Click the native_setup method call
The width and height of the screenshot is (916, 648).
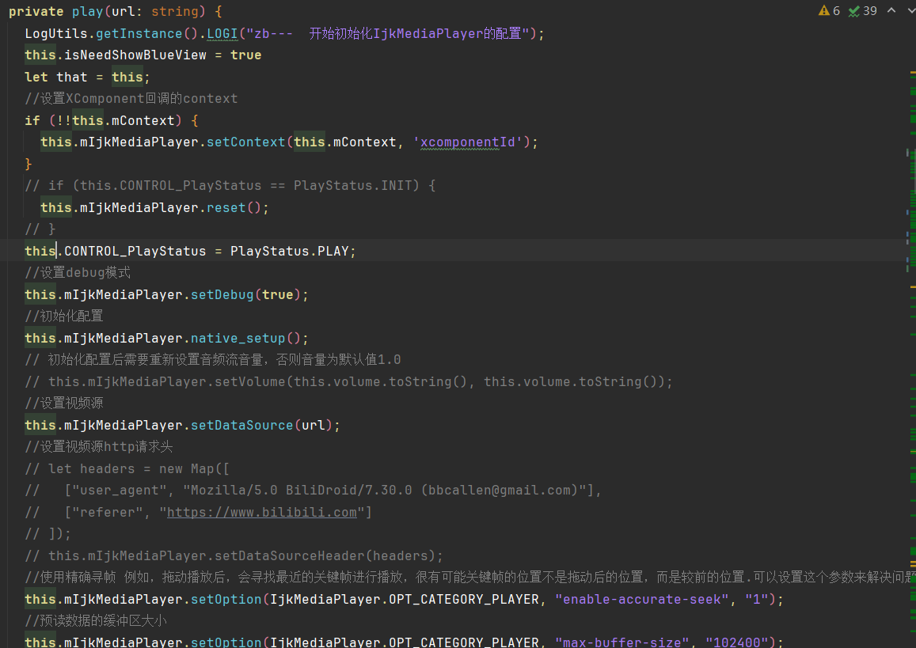tap(238, 338)
